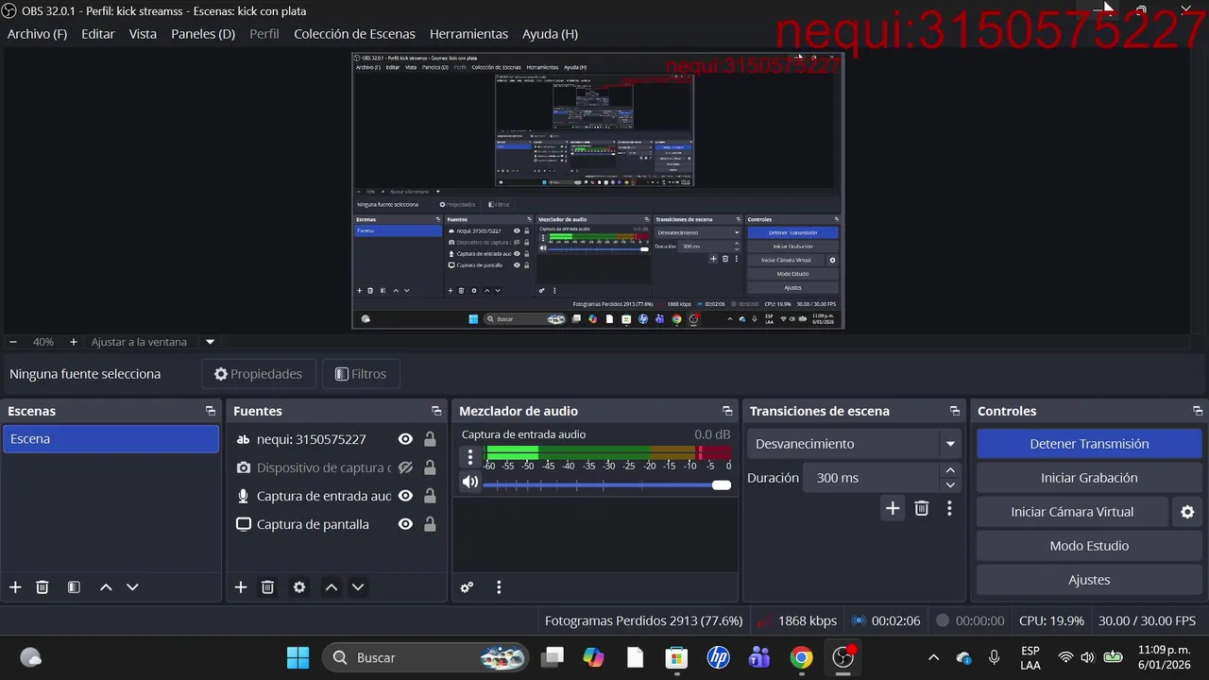Open Archivo (F) menu

(x=37, y=34)
